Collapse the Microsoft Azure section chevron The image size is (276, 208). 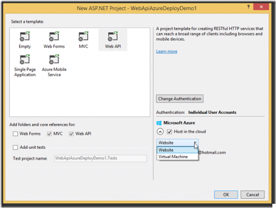[x=160, y=132]
